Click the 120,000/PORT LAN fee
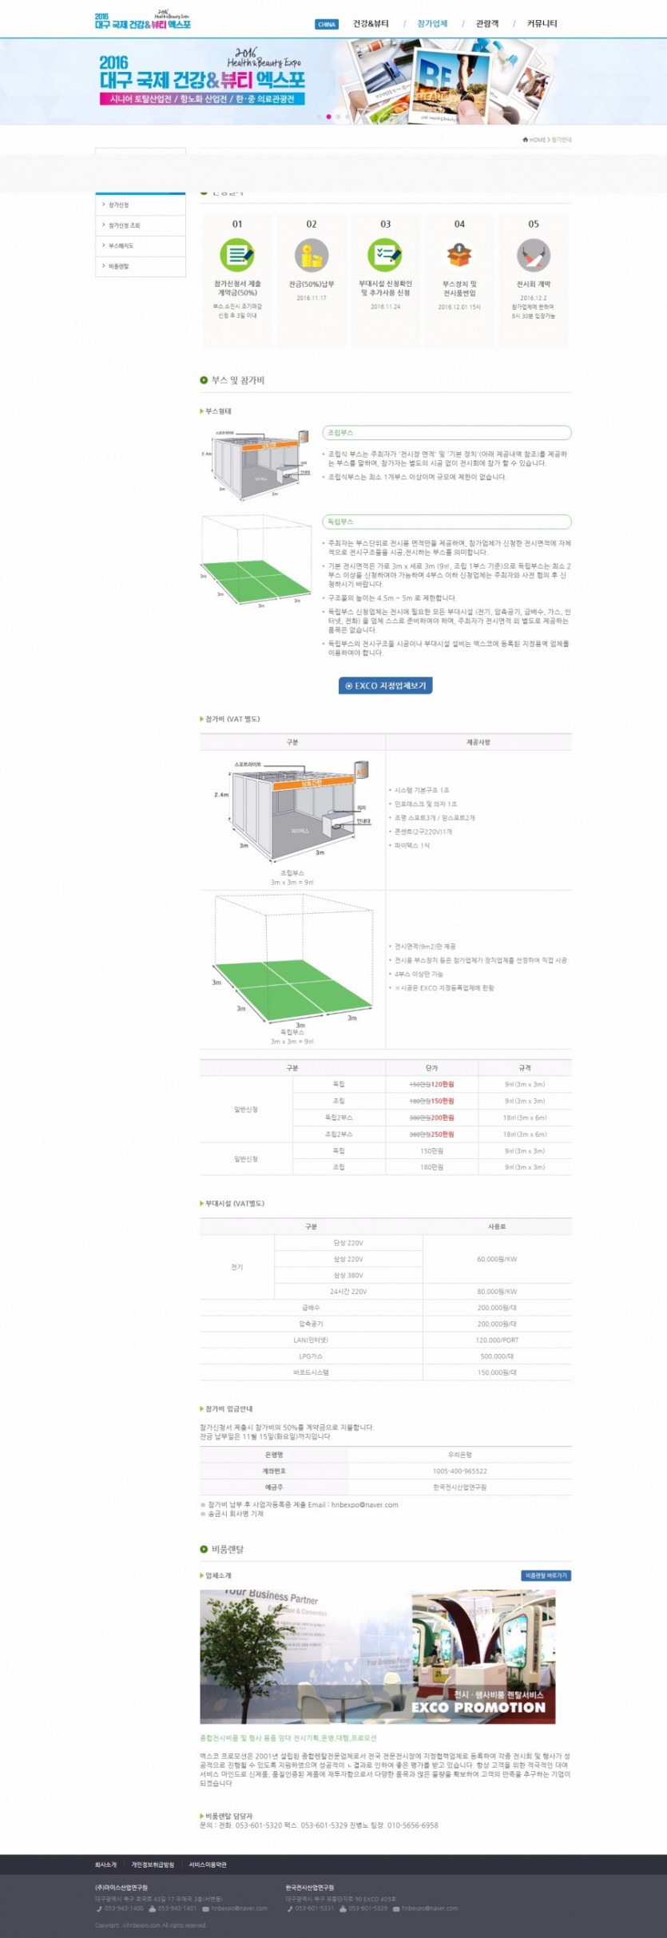Screen dimensions: 667x1938 pos(497,1340)
